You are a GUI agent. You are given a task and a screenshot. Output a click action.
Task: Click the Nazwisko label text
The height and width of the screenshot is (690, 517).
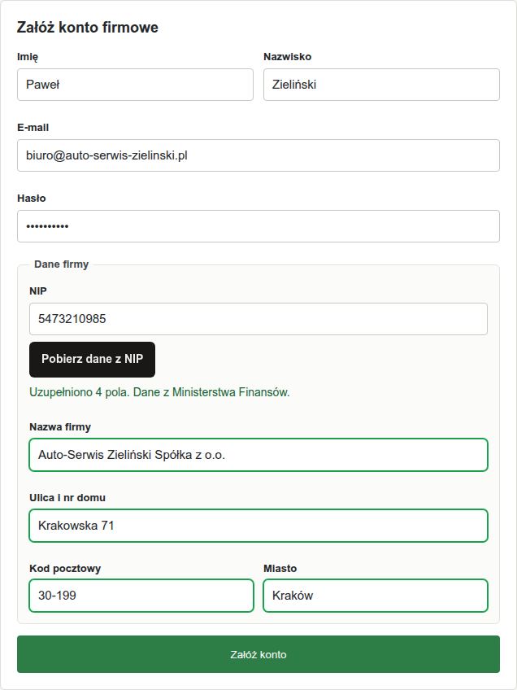tap(288, 57)
